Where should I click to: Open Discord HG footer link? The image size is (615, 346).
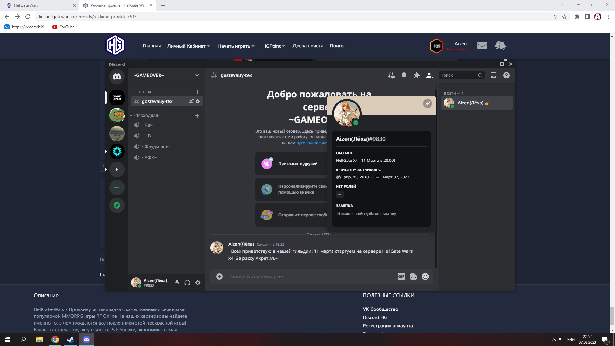[x=375, y=317]
